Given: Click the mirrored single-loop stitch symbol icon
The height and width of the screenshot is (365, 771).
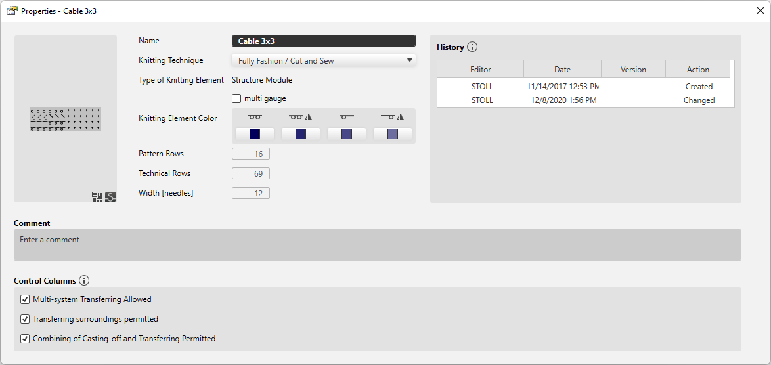Looking at the screenshot, I should [392, 117].
